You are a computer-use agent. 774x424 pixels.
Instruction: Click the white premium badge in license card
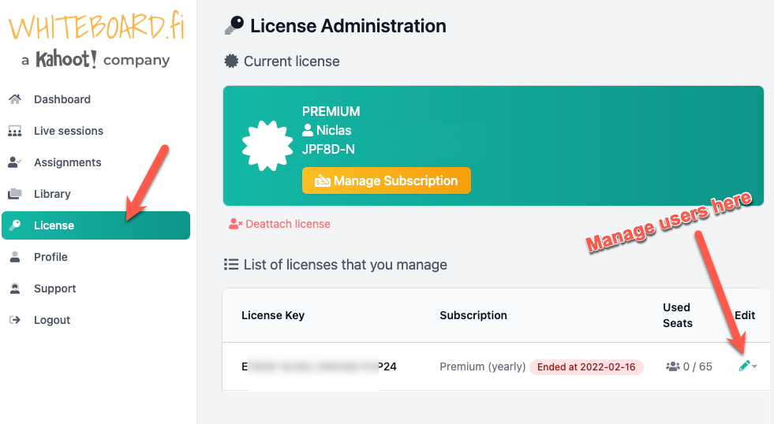[267, 146]
